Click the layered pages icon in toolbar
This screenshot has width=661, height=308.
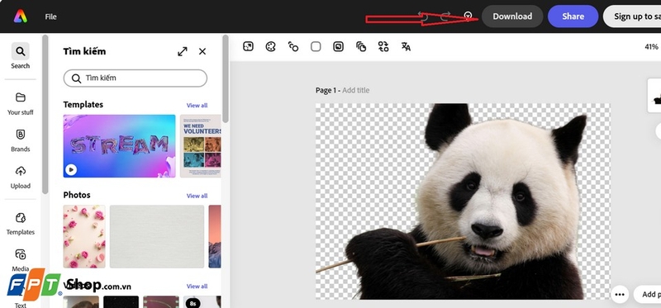[361, 46]
